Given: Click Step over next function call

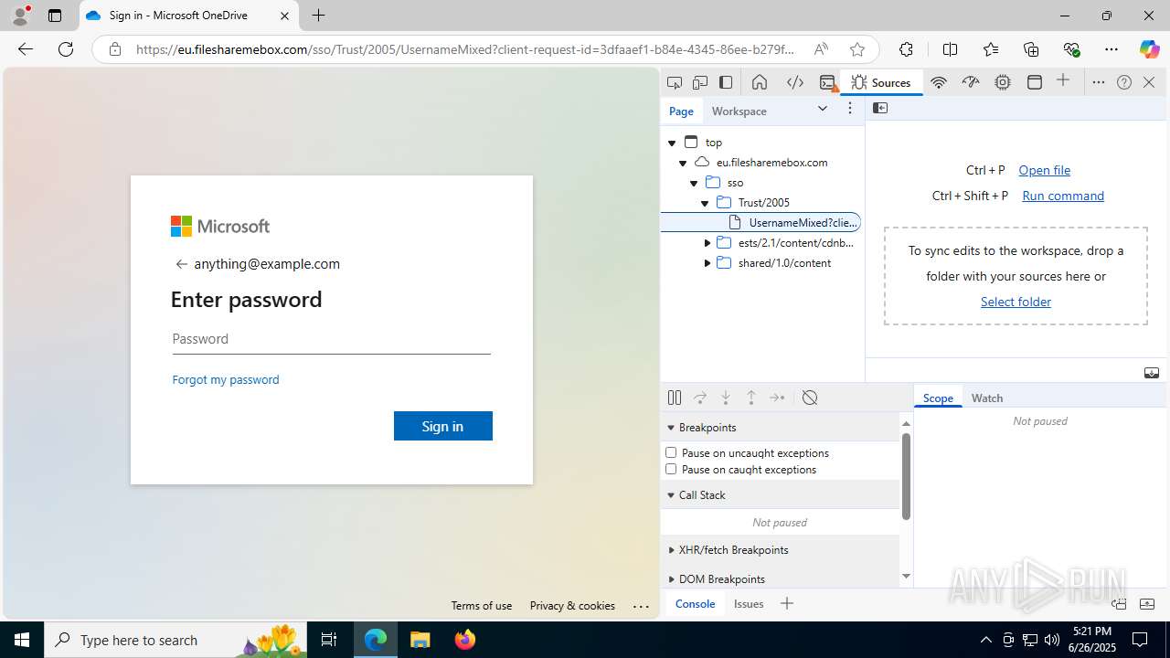Looking at the screenshot, I should [700, 398].
